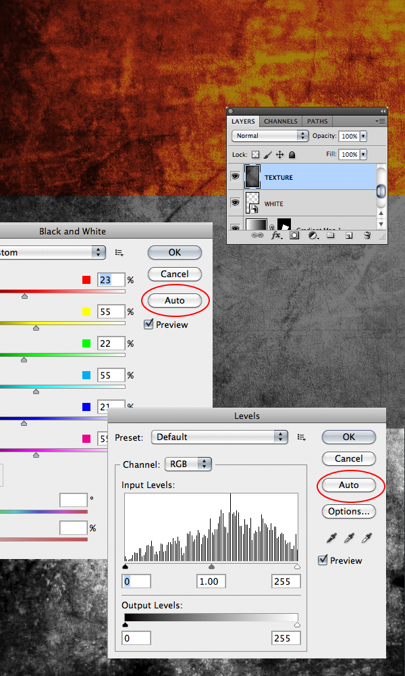
Task: Switch to the Paths tab
Action: tap(317, 122)
